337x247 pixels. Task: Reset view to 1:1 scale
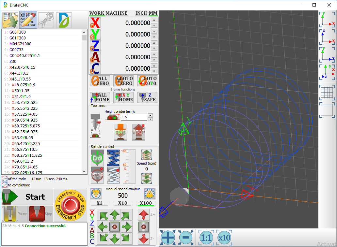(206, 238)
